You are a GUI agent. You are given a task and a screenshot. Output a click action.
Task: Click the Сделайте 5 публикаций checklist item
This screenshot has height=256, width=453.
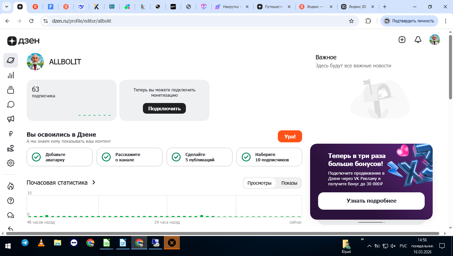pyautogui.click(x=199, y=157)
